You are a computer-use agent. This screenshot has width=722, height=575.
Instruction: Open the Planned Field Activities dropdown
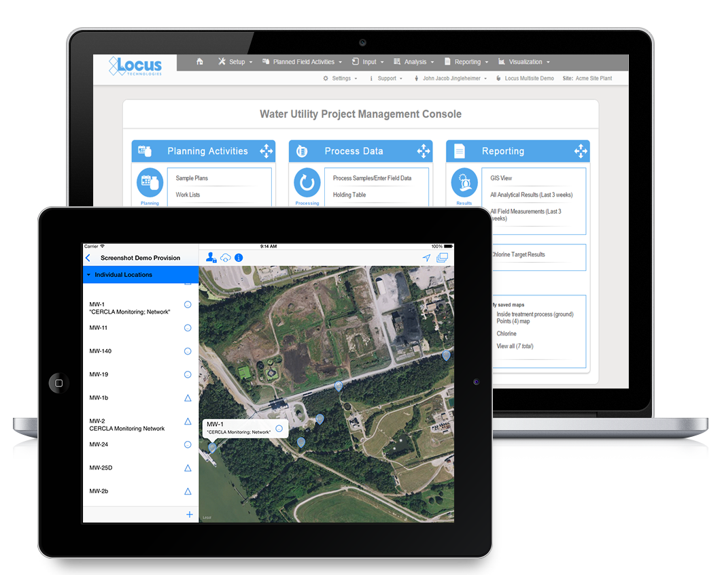tap(302, 62)
